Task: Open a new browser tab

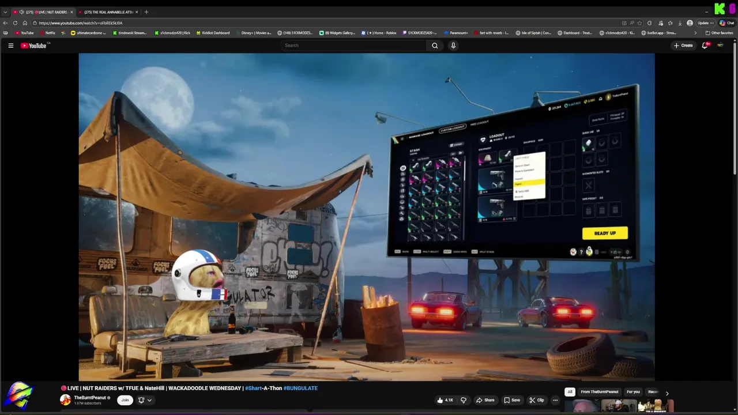Action: 146,12
